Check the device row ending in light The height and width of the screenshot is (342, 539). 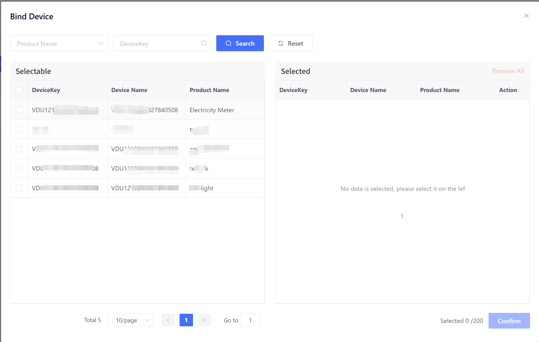point(19,188)
